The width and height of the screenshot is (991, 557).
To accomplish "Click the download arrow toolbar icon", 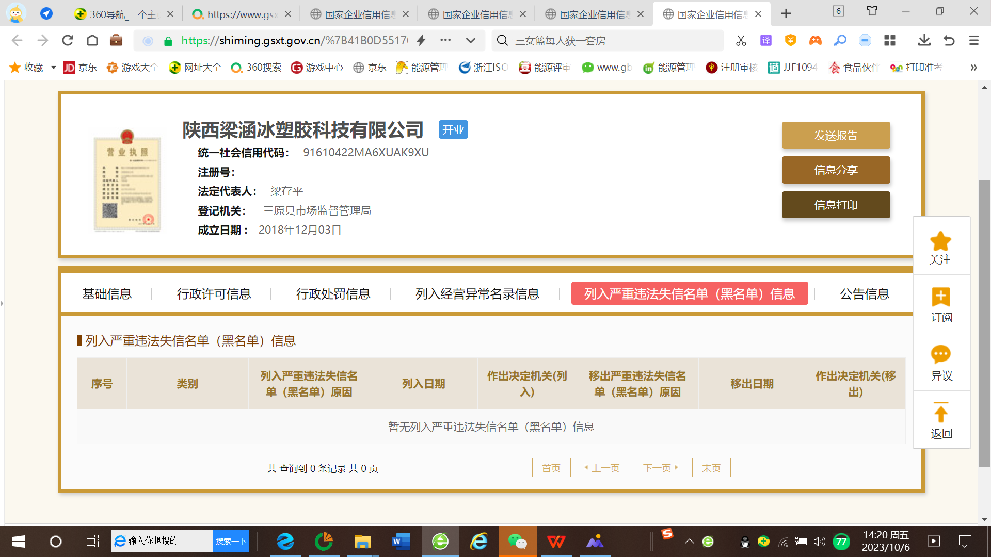I will [924, 40].
